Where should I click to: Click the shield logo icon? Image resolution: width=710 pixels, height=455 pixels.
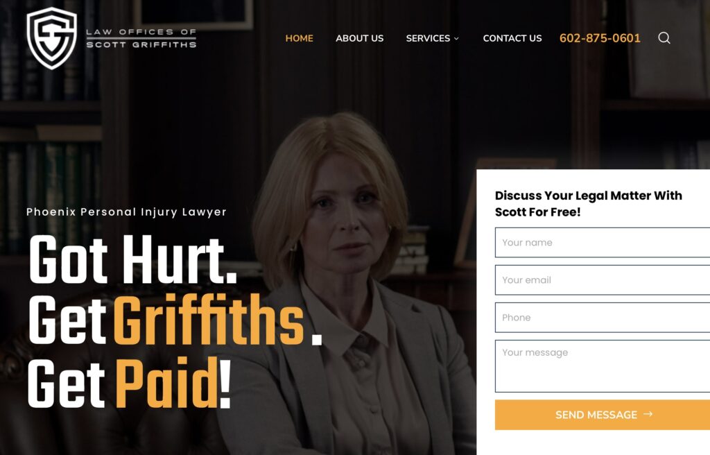pos(51,39)
